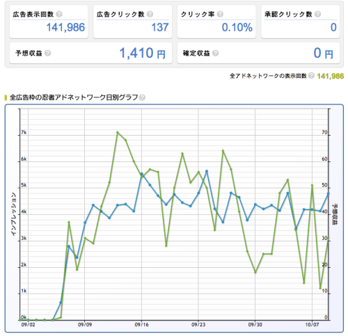Screen dimensions: 348x336
Task: Click the インプレッション vertical axis title
Action: [14, 214]
